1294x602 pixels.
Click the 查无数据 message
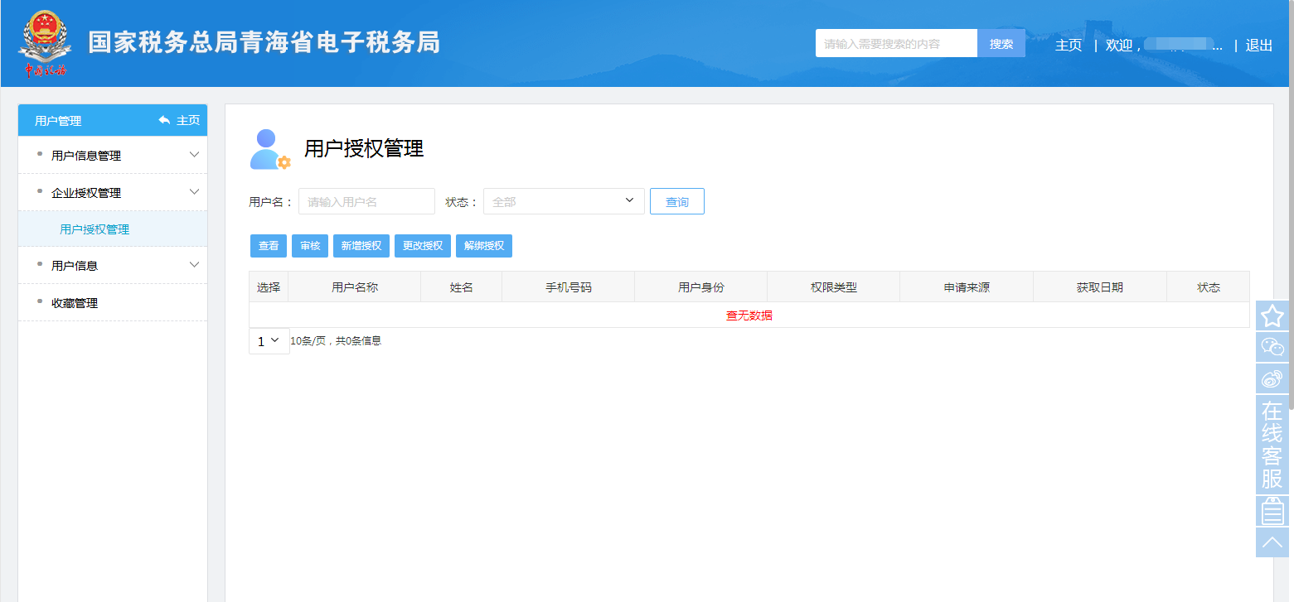(x=749, y=315)
